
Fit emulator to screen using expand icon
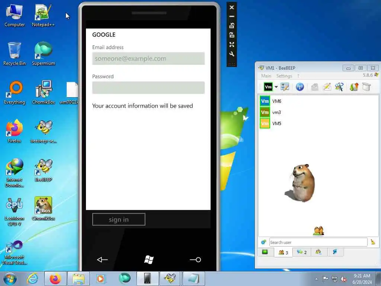[232, 45]
